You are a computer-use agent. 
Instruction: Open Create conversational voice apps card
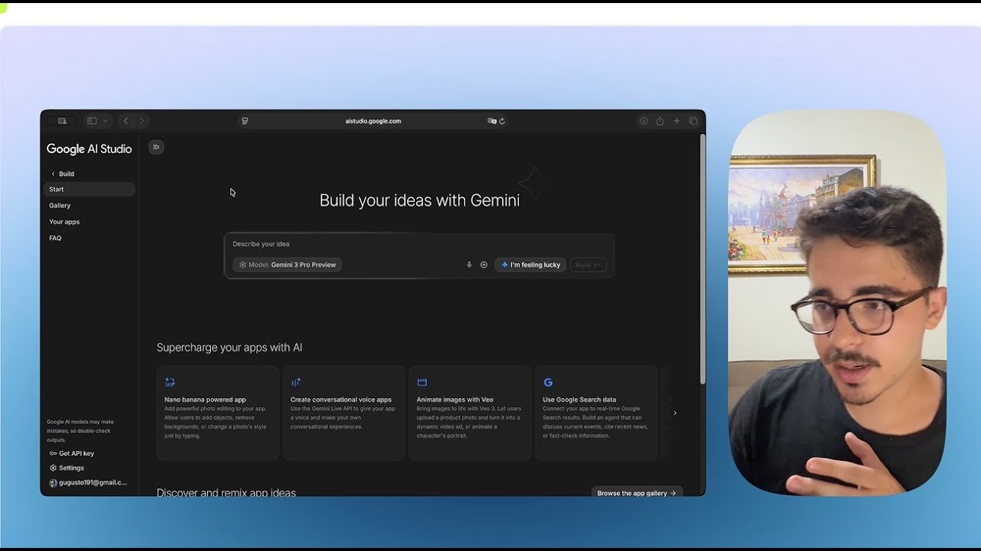point(344,413)
